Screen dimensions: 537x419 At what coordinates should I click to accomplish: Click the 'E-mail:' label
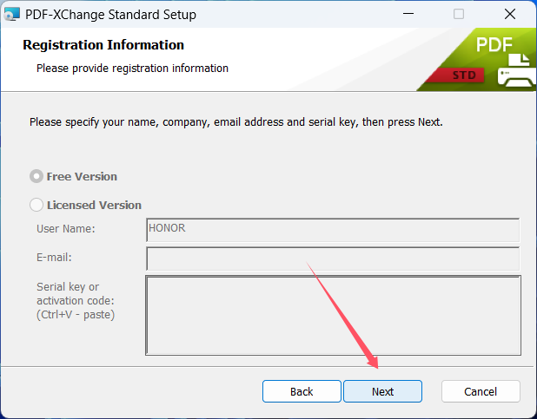[54, 258]
